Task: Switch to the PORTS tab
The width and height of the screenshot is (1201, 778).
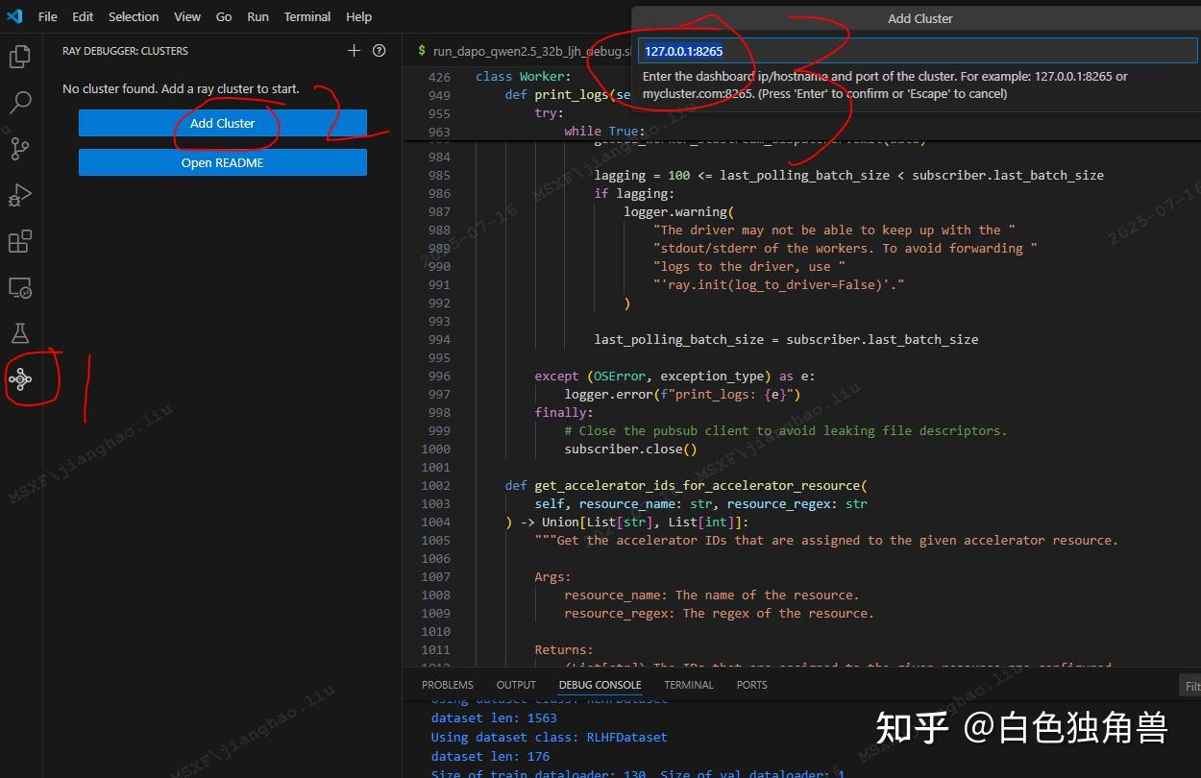Action: [750, 685]
